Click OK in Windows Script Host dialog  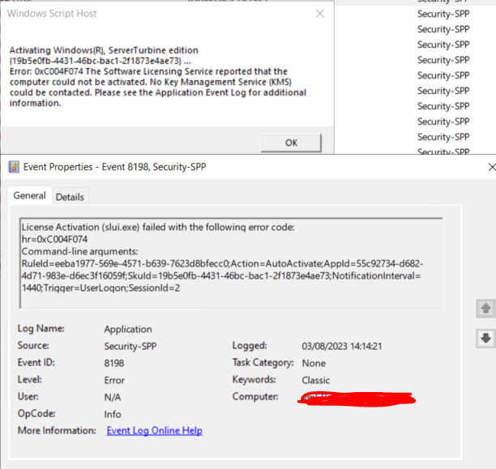(291, 143)
